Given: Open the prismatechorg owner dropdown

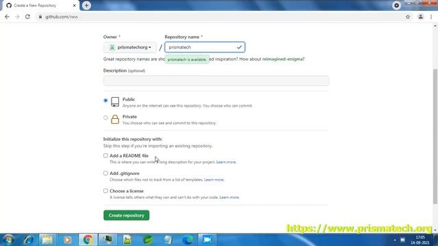Looking at the screenshot, I should pos(130,47).
